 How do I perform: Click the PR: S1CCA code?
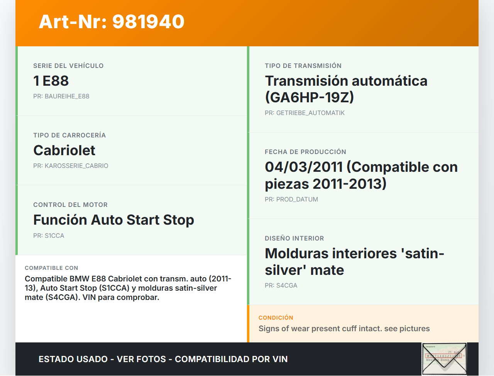pos(49,235)
